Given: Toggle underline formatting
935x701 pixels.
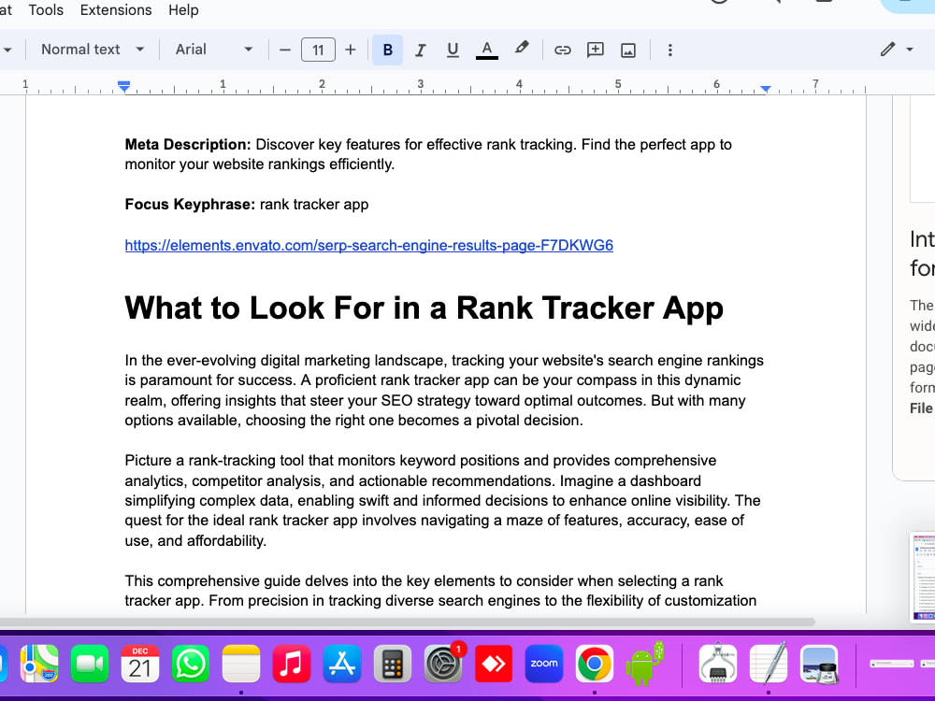Looking at the screenshot, I should (x=453, y=50).
